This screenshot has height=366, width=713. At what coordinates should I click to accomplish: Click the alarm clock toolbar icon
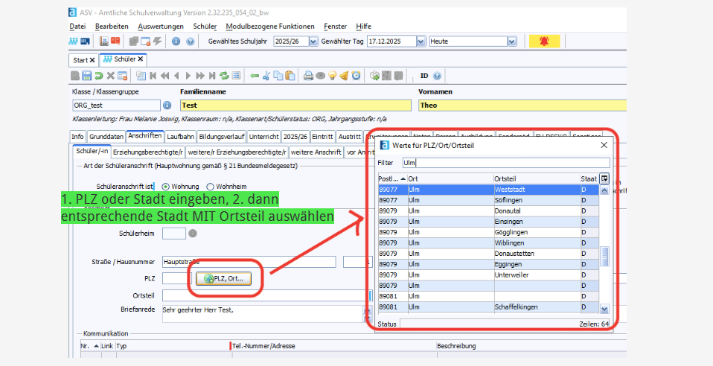pyautogui.click(x=356, y=75)
